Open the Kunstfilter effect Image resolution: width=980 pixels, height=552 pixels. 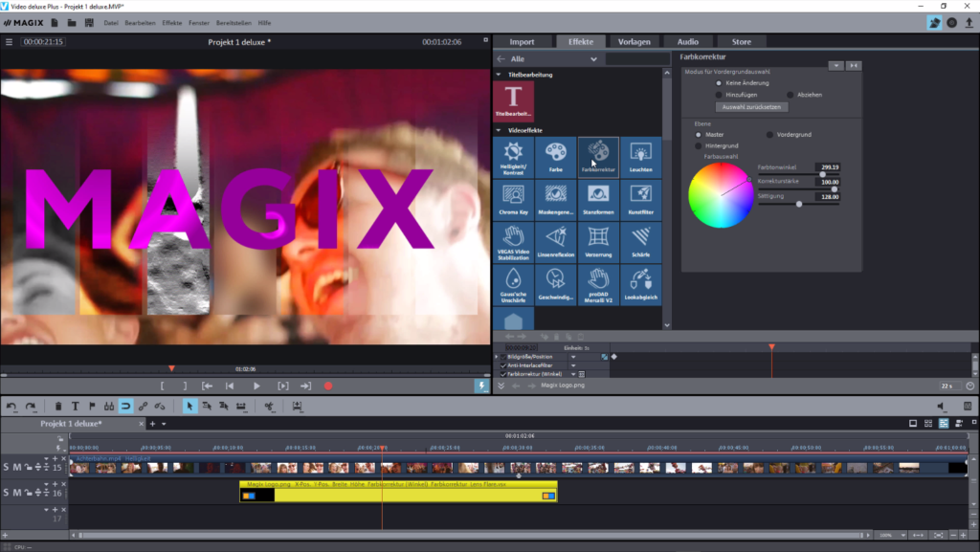point(640,200)
